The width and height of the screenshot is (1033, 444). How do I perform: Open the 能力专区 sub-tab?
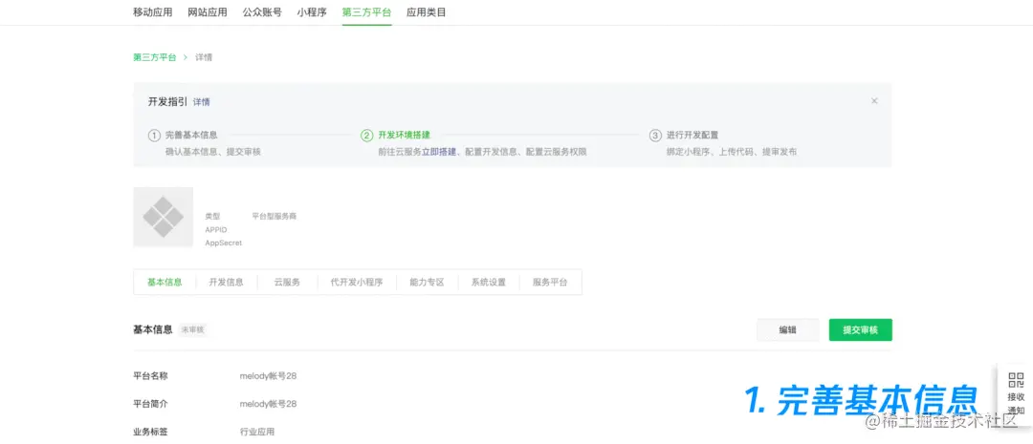[x=427, y=283]
